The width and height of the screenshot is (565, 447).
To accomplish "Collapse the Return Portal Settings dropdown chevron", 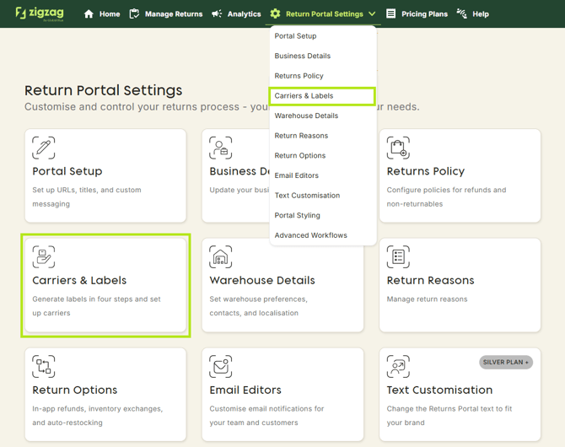I will point(372,14).
